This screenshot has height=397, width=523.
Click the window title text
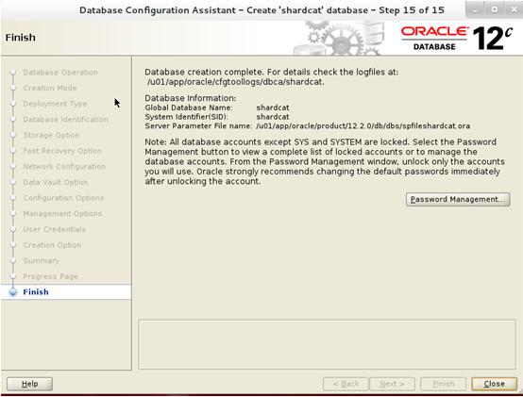tap(261, 10)
